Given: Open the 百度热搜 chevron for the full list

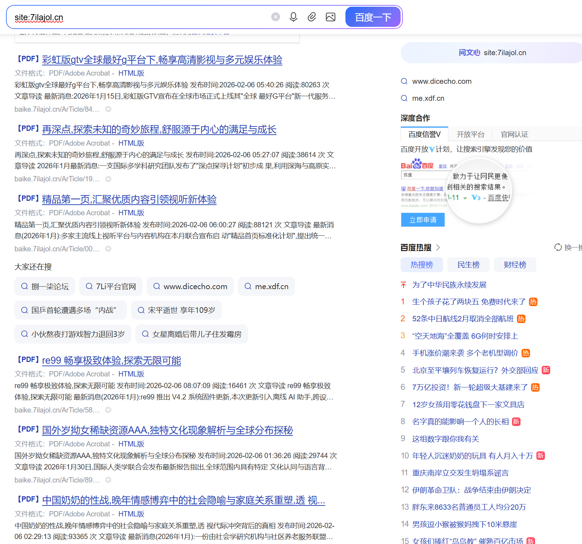Looking at the screenshot, I should [438, 247].
